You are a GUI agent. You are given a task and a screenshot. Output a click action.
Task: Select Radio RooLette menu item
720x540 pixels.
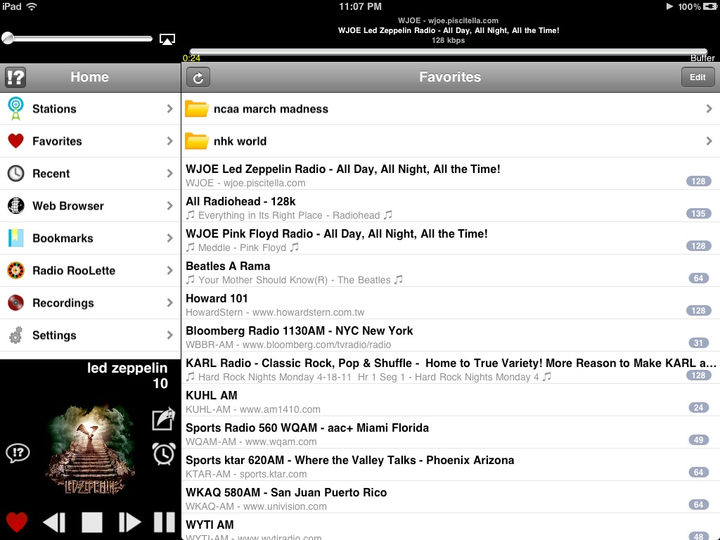point(91,271)
